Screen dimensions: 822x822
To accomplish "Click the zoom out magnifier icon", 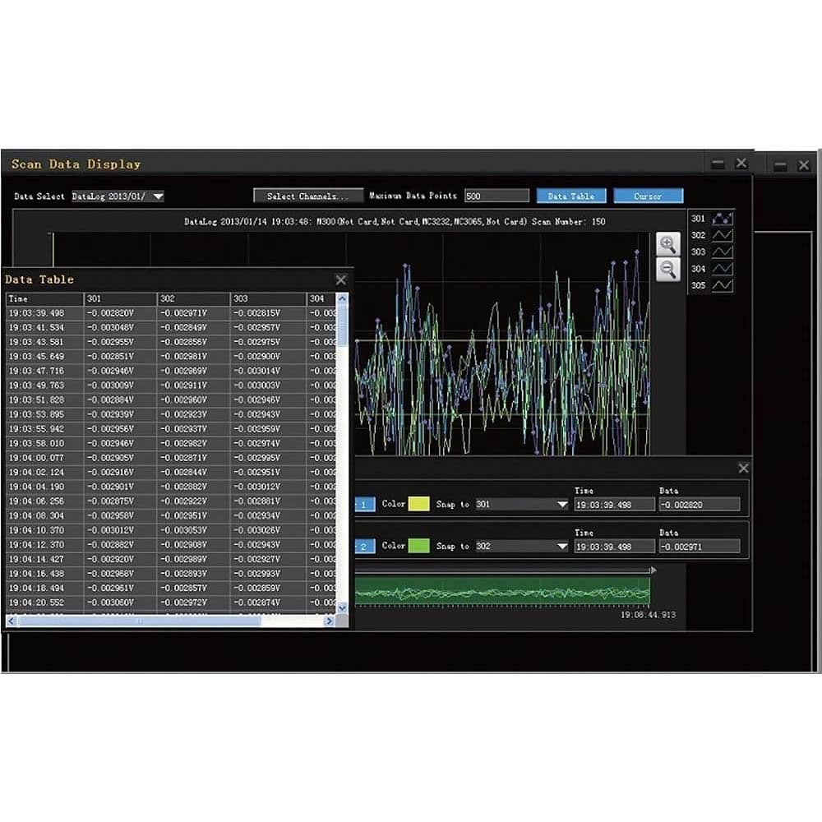I will 667,270.
